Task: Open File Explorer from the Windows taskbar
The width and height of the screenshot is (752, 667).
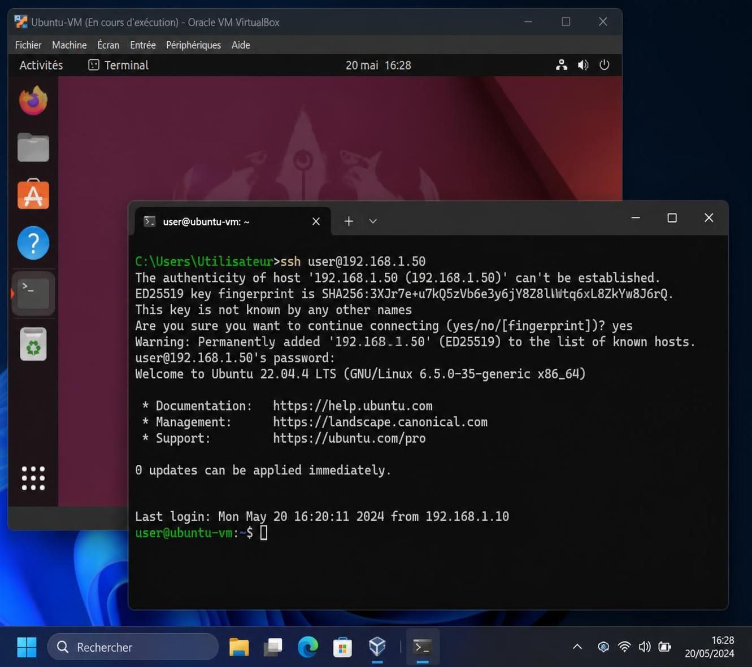Action: point(239,647)
